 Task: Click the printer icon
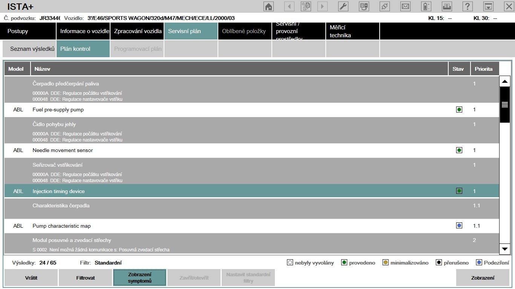447,6
